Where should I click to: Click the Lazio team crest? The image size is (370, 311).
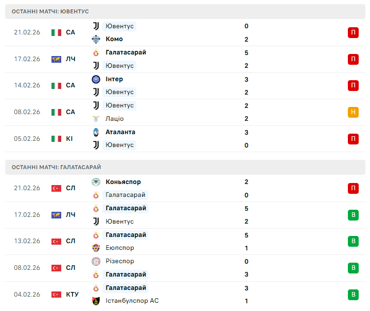(x=96, y=119)
